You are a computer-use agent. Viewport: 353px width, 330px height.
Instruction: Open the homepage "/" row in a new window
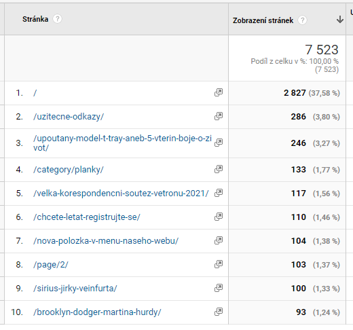219,92
